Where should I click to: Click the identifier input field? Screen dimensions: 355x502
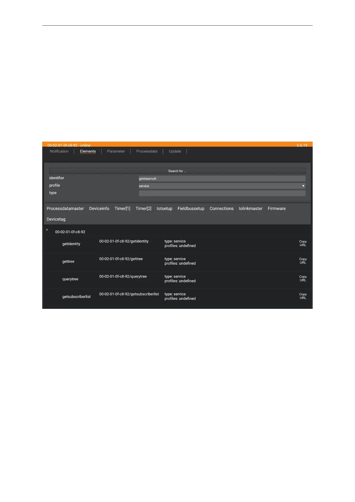click(x=222, y=179)
